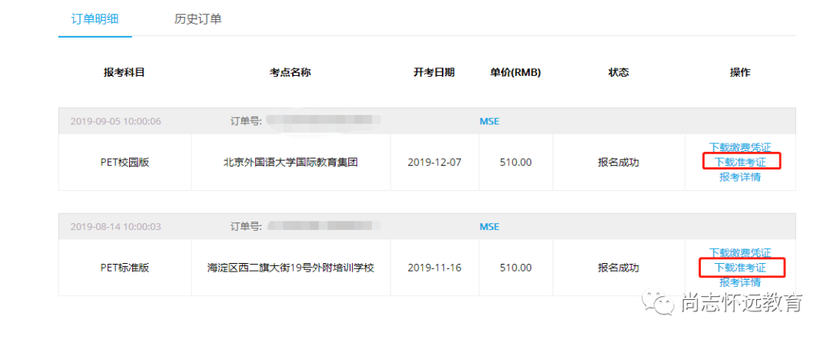Download 准考证 for the PET校园版 order
830x339 pixels.
tap(740, 162)
